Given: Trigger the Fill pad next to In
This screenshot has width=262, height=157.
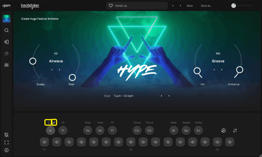Looking at the screenshot, I should 63,131.
